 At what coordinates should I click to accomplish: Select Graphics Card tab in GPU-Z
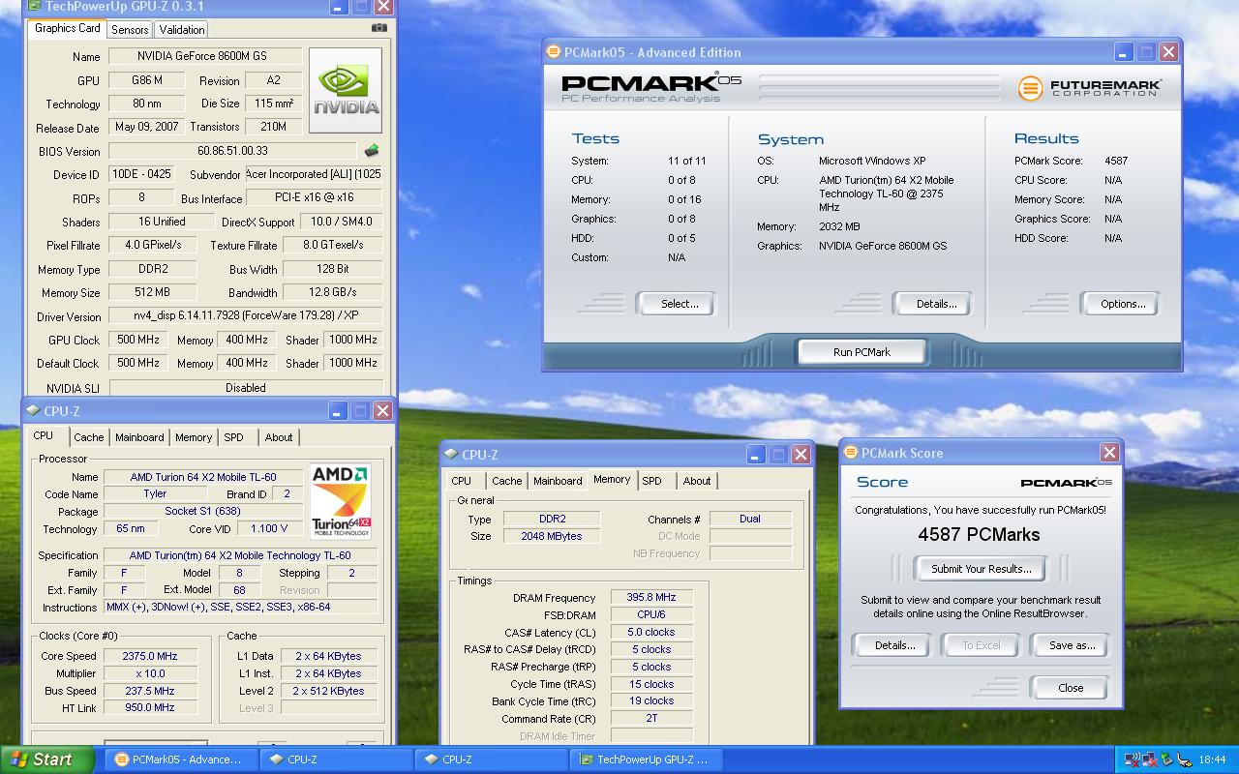coord(67,28)
